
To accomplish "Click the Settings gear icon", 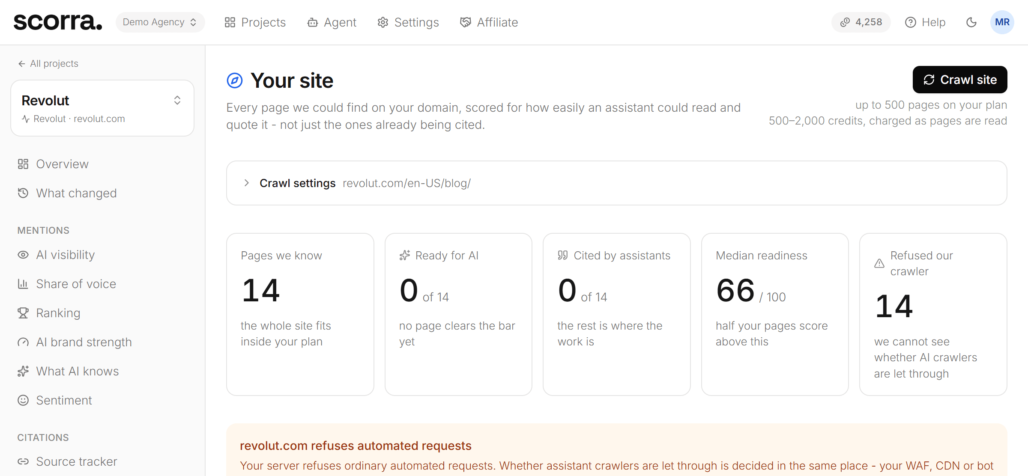I will point(383,22).
